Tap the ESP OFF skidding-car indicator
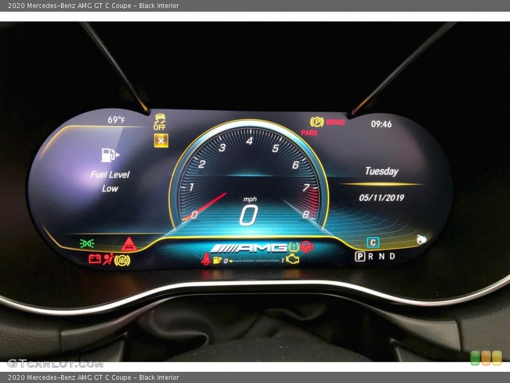Viewport: 510px width, 383px height. [160, 122]
